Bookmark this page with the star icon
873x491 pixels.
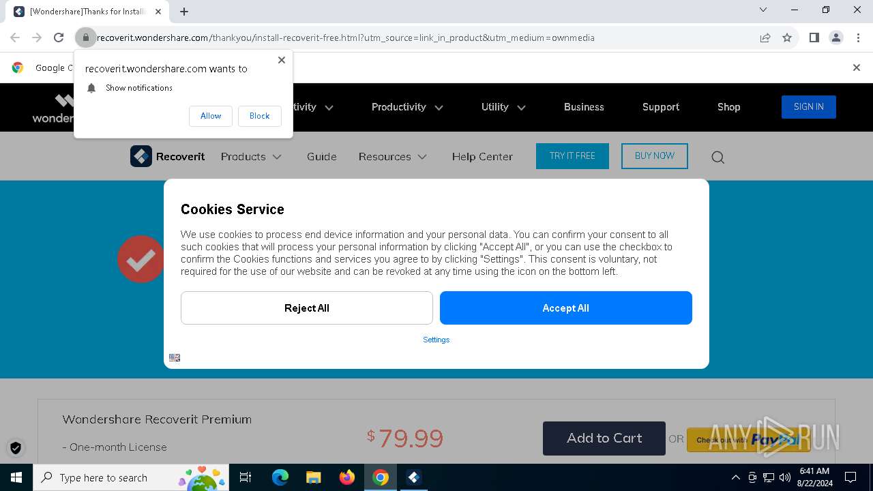(x=787, y=38)
